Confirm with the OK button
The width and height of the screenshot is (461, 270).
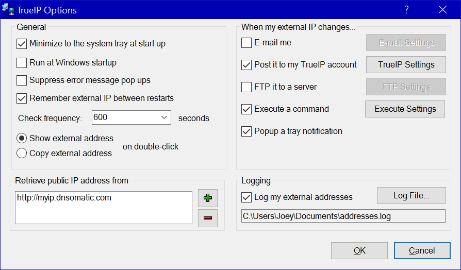(x=359, y=251)
